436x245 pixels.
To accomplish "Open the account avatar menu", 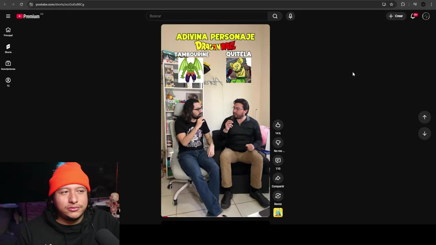I will pyautogui.click(x=426, y=16).
